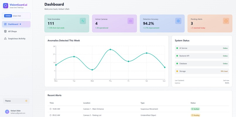Screen dimensions: 236x117
Task: Click the Total Anomalies pulse icon
Action: pos(83,21)
